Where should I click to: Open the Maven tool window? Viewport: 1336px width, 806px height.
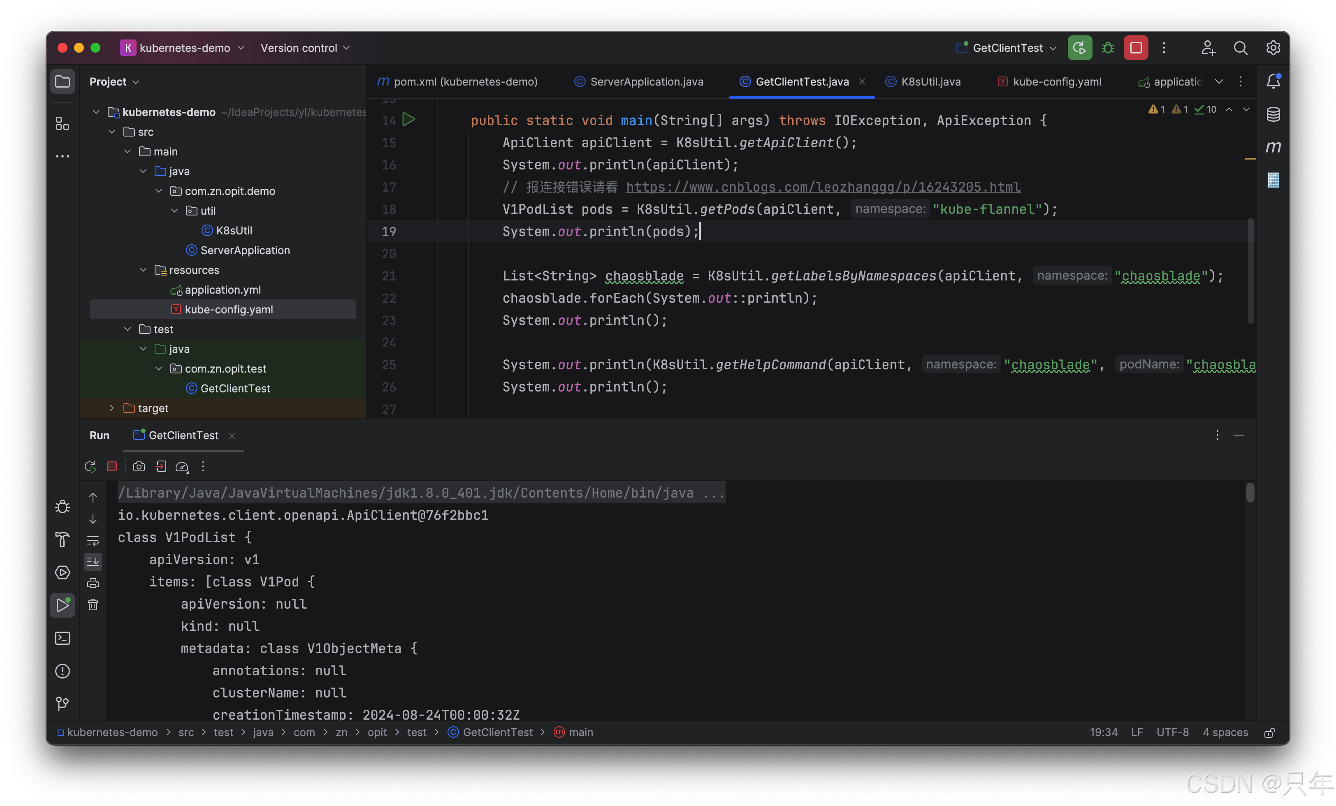coord(1273,147)
